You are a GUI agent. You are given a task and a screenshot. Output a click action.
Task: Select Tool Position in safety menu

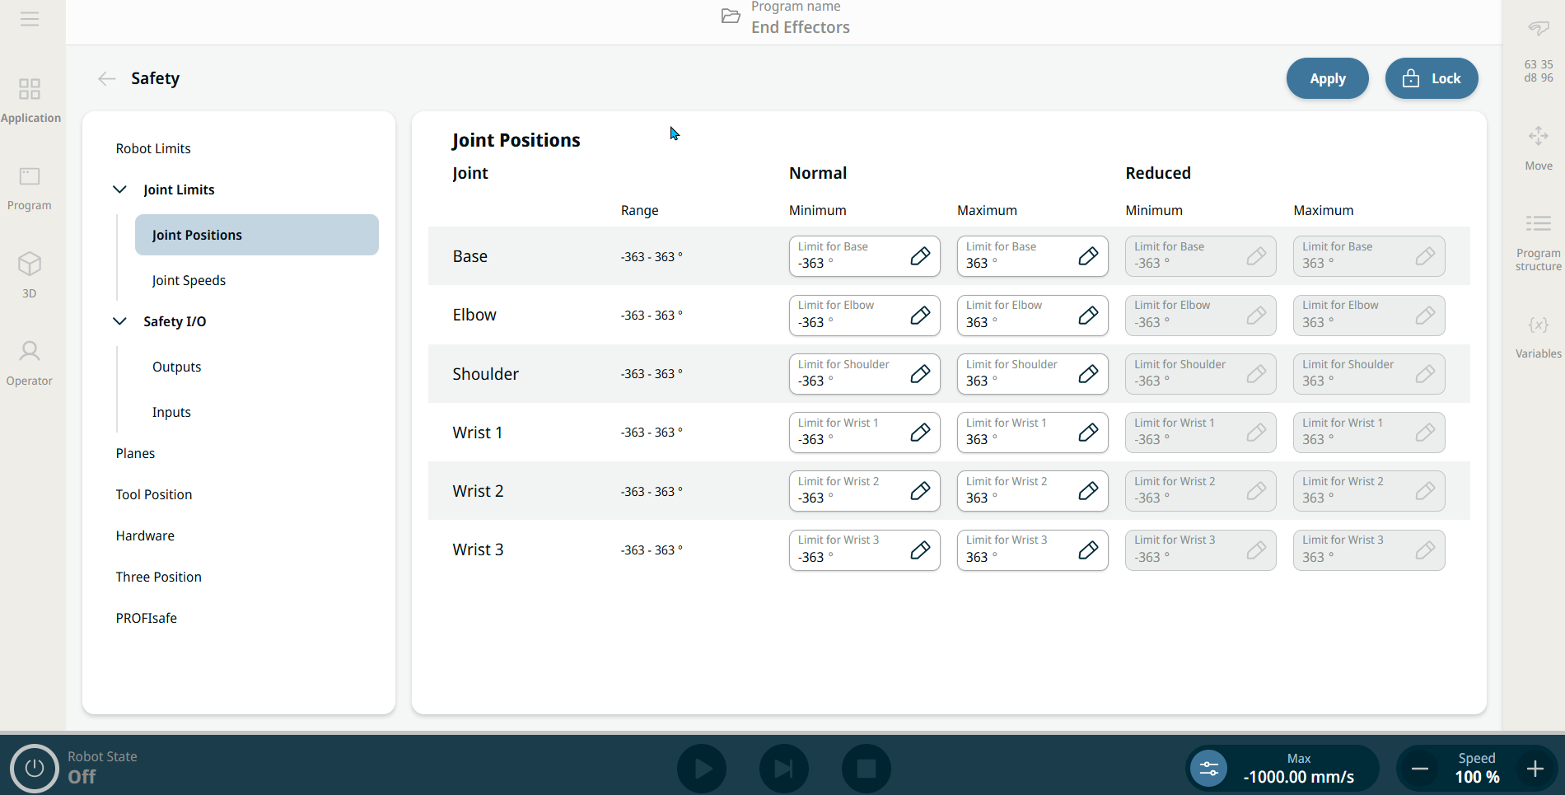pos(154,494)
